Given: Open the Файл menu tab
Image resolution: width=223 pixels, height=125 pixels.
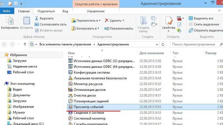Looking at the screenshot, I should (x=7, y=11).
